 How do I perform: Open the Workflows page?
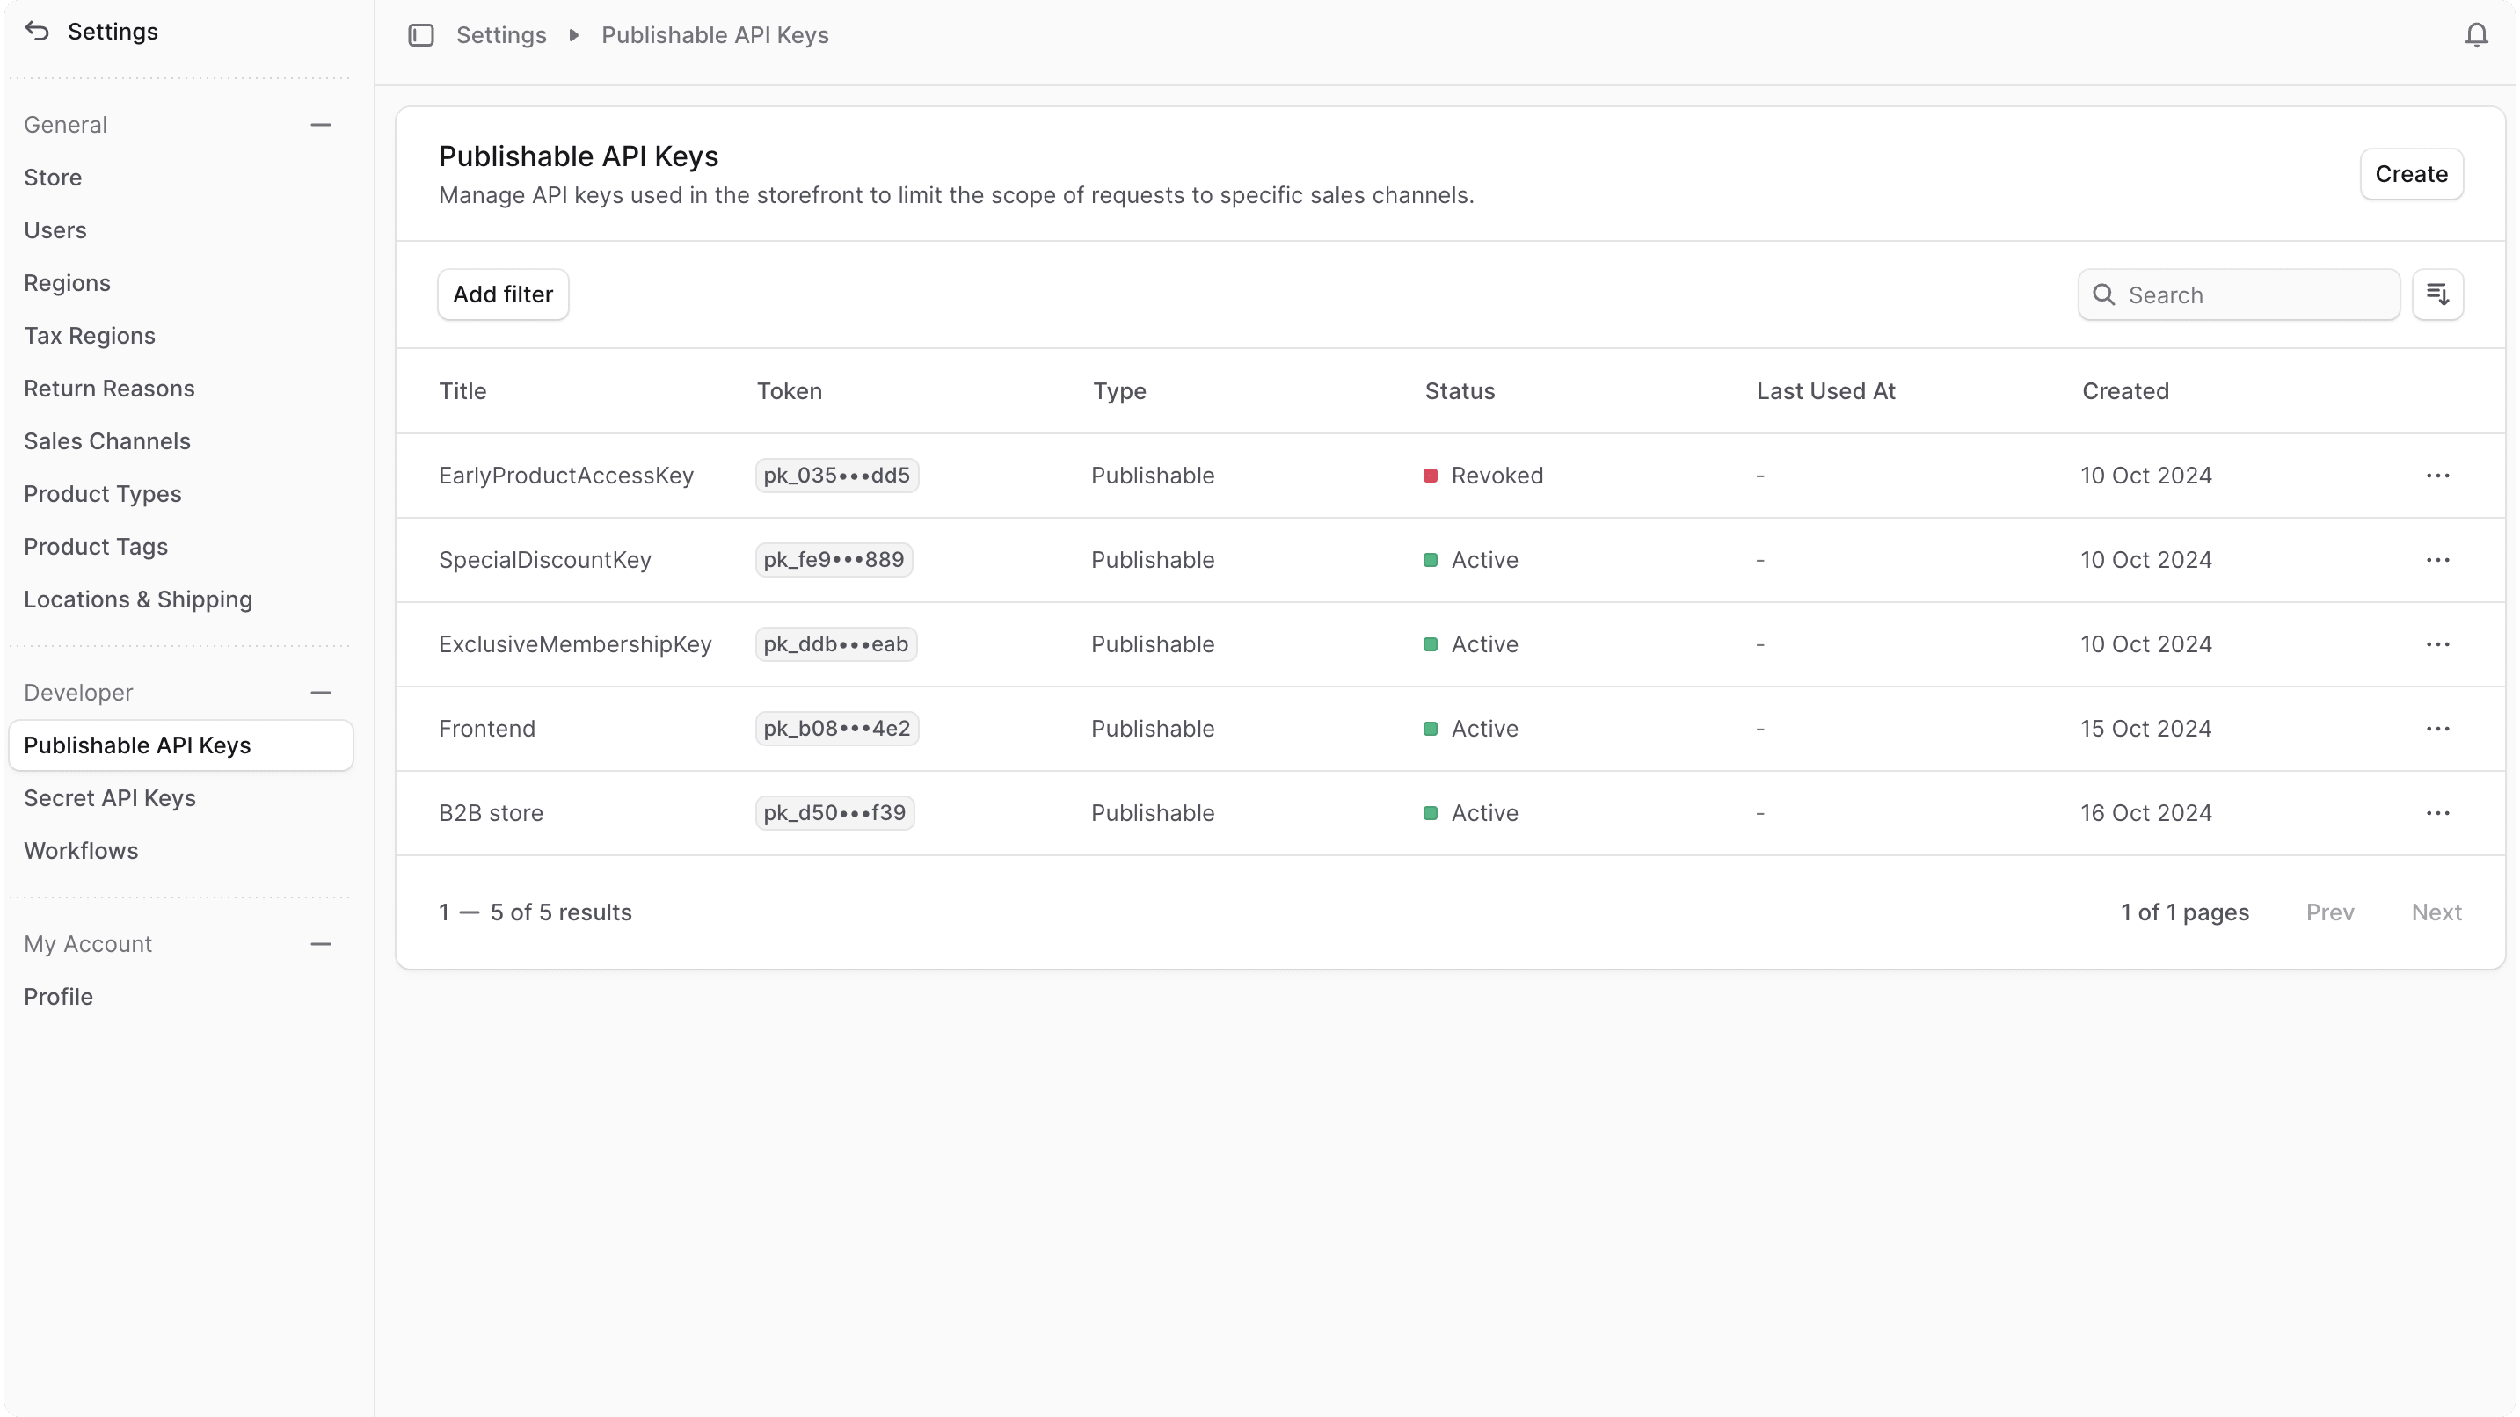(81, 851)
